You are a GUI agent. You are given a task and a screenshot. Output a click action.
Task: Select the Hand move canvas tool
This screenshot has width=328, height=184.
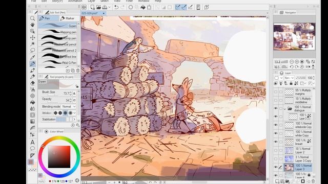[x=32, y=25]
